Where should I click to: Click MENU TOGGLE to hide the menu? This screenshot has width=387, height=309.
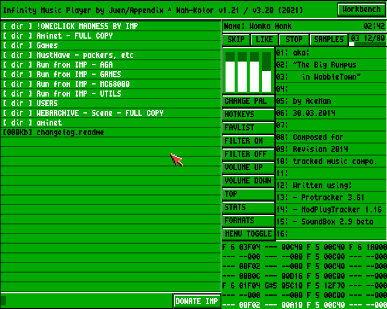tap(248, 234)
